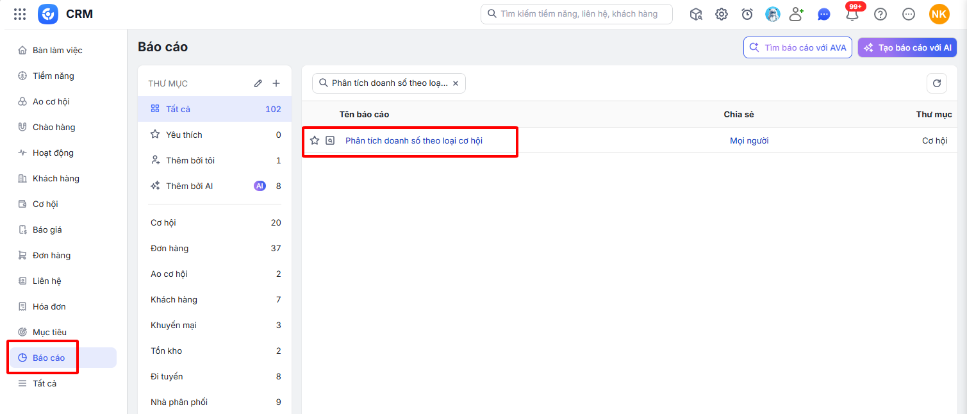
Task: Click the notifications bell icon
Action: [852, 14]
